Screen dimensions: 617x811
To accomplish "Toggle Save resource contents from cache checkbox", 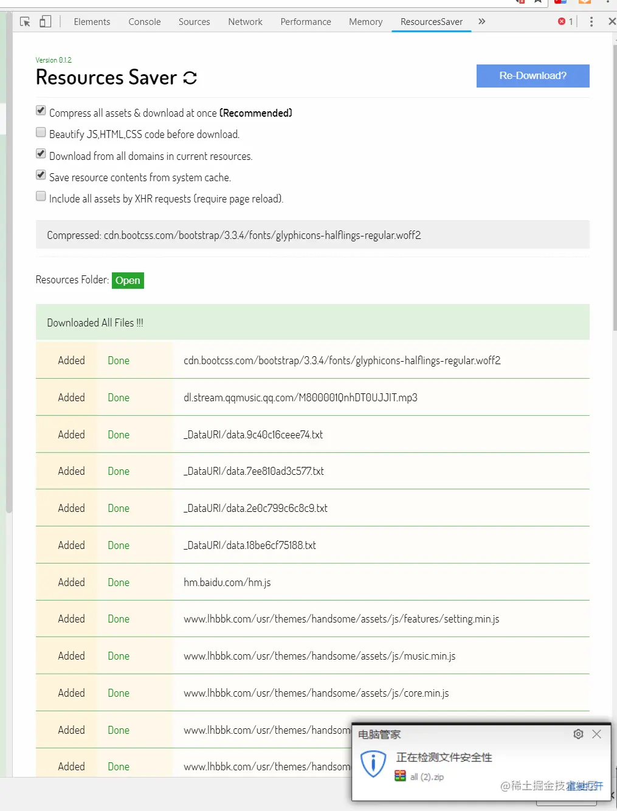I will pos(41,174).
